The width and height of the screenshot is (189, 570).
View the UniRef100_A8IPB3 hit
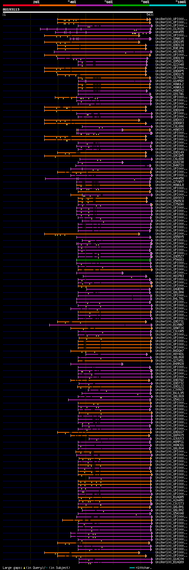170,276
